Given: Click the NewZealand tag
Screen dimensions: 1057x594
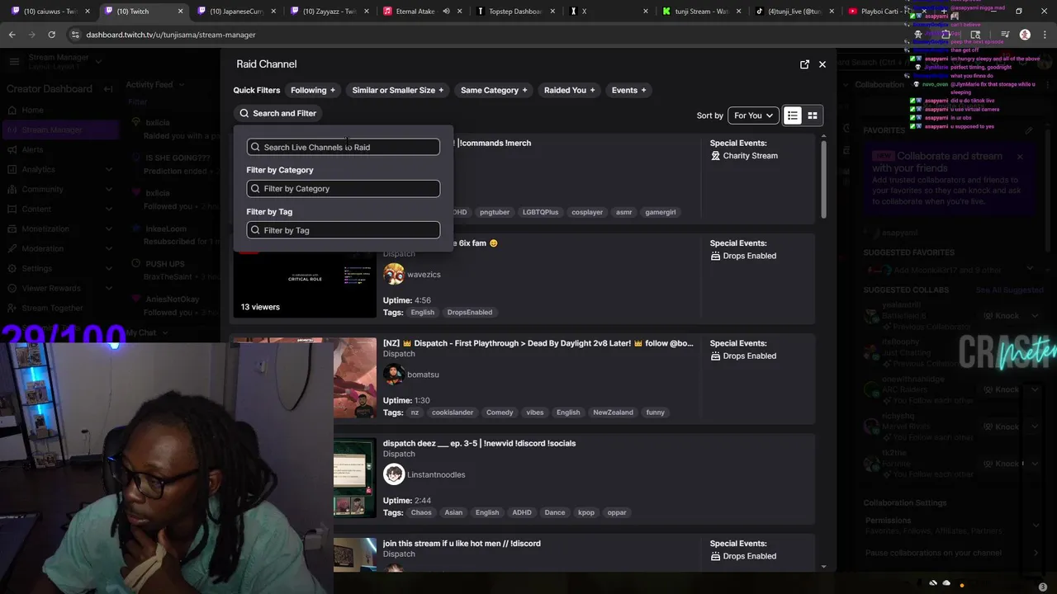Looking at the screenshot, I should click(x=613, y=412).
